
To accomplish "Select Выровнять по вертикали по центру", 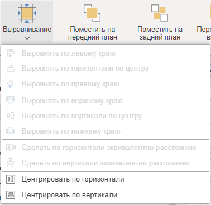I will [106, 116].
